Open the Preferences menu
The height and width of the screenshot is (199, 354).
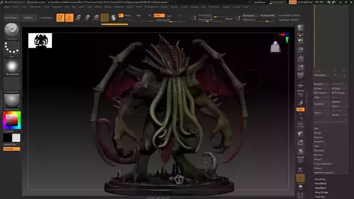point(151,7)
